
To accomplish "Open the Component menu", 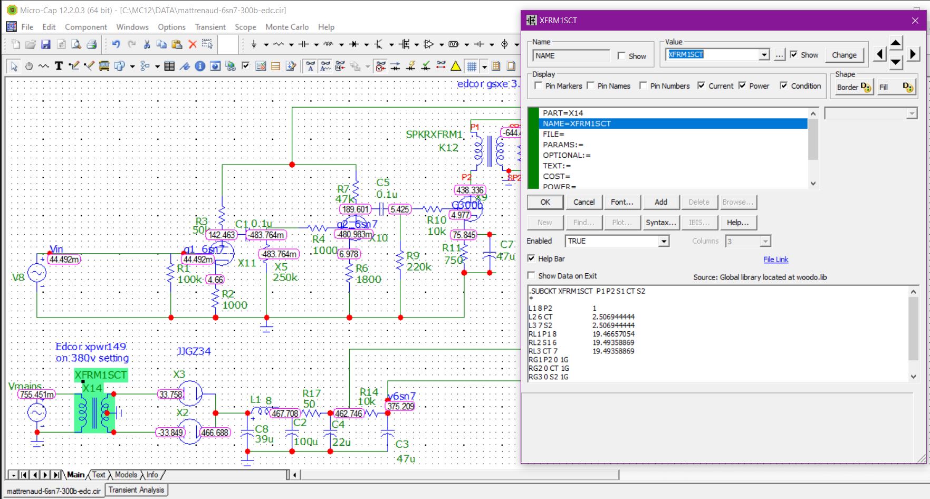I will 86,27.
